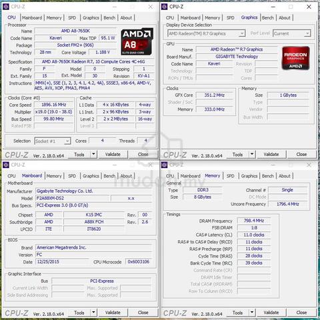
Task: Click CPU-Z app icon in Graphics window titlebar
Action: pyautogui.click(x=164, y=7)
